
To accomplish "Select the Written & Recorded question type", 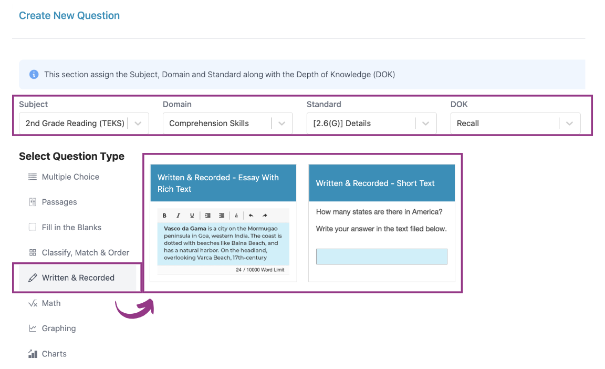I will pos(78,278).
